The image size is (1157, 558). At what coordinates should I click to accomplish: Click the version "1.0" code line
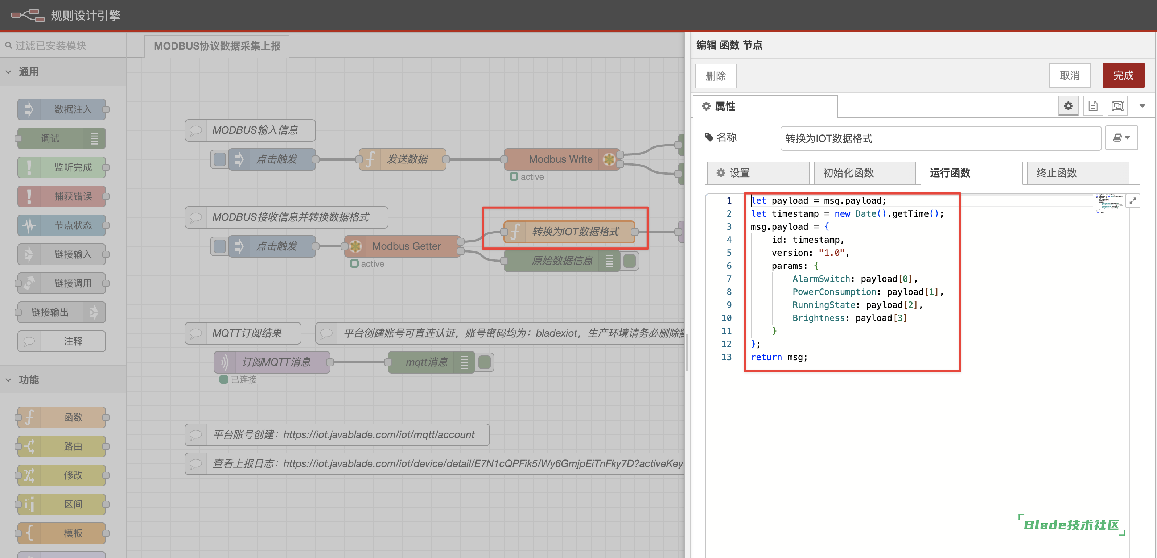[810, 253]
